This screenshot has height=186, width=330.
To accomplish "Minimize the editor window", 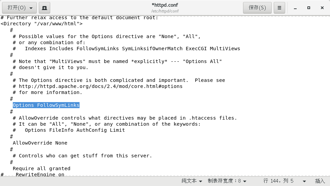I will [295, 8].
